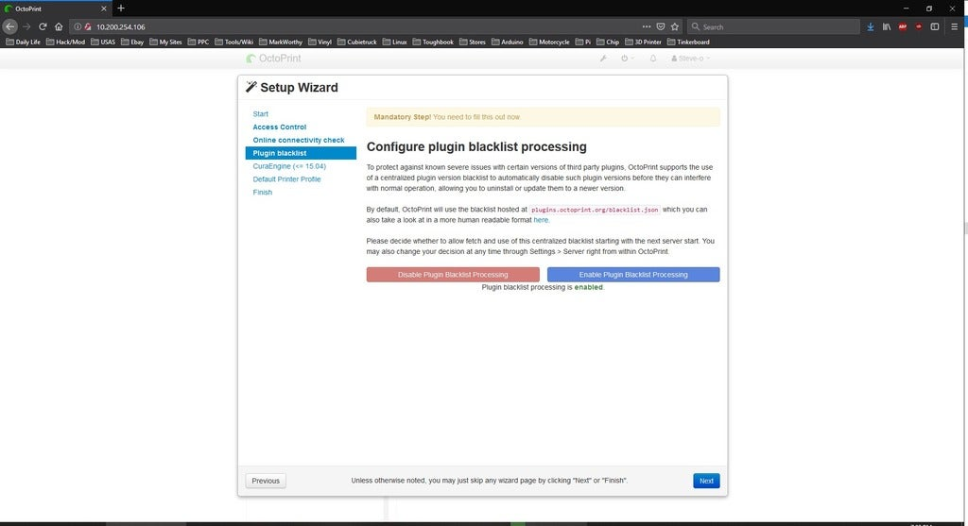Screen dimensions: 968x526
Task: Restore down the browser window
Action: click(x=929, y=8)
